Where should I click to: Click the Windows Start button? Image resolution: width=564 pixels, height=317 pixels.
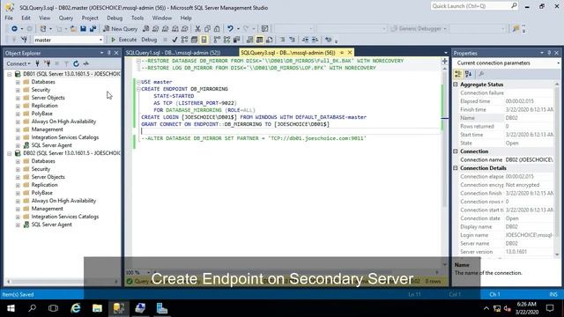click(11, 308)
